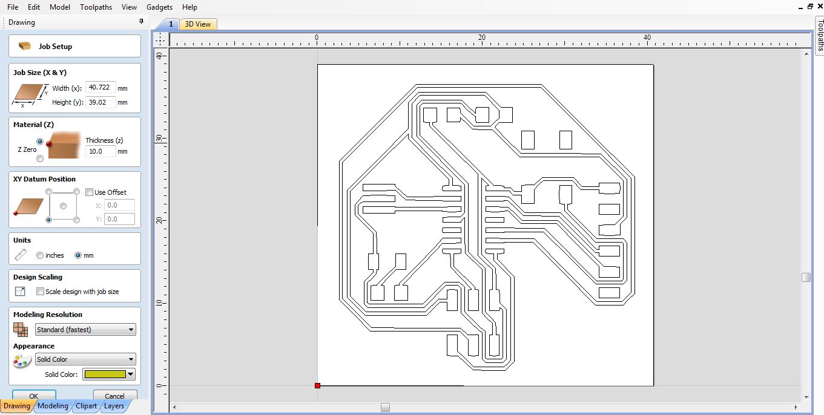Open the Modeling Resolution dropdown
The image size is (824, 415).
pos(85,330)
